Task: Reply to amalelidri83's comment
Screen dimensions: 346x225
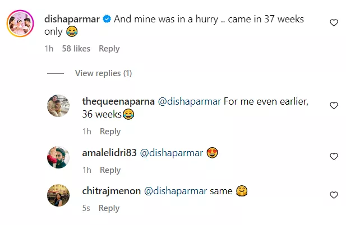Action: (110, 170)
